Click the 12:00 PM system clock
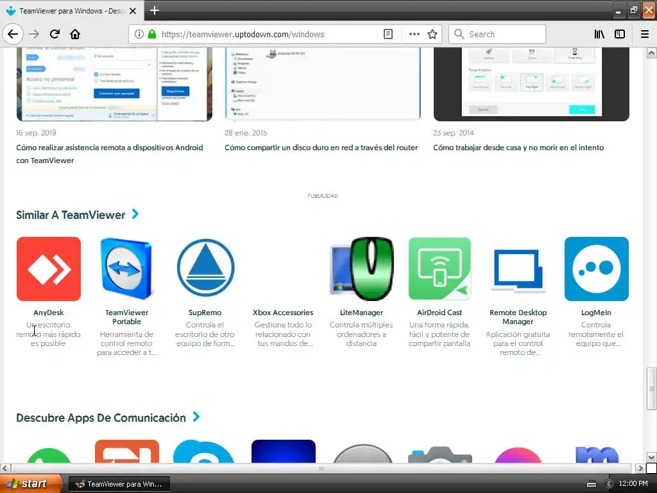 click(x=633, y=483)
